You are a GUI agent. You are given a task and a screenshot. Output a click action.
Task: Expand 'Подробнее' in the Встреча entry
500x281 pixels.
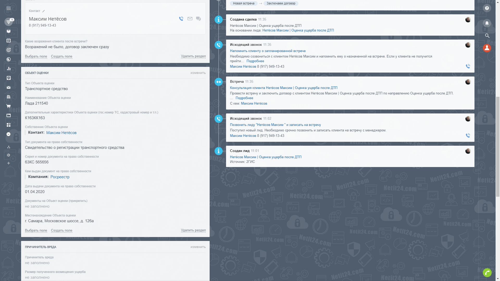244,98
